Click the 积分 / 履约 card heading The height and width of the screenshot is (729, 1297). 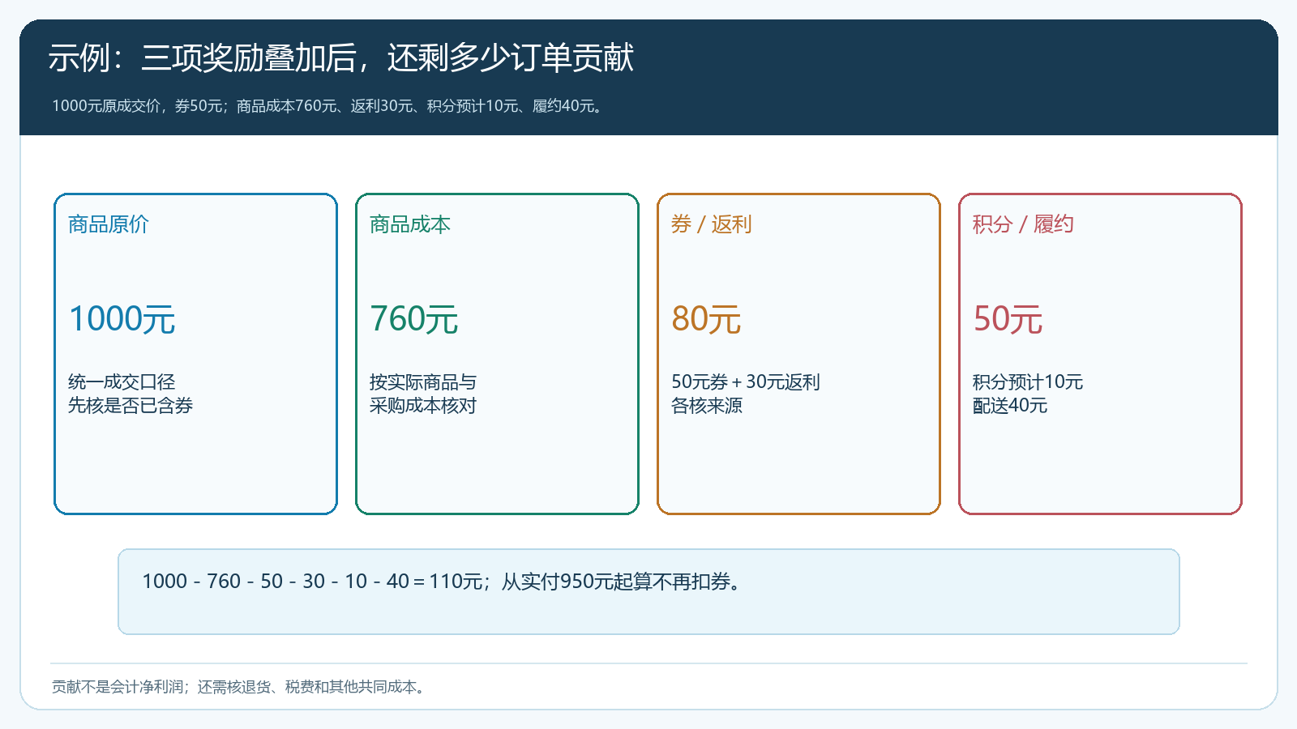pos(1023,224)
